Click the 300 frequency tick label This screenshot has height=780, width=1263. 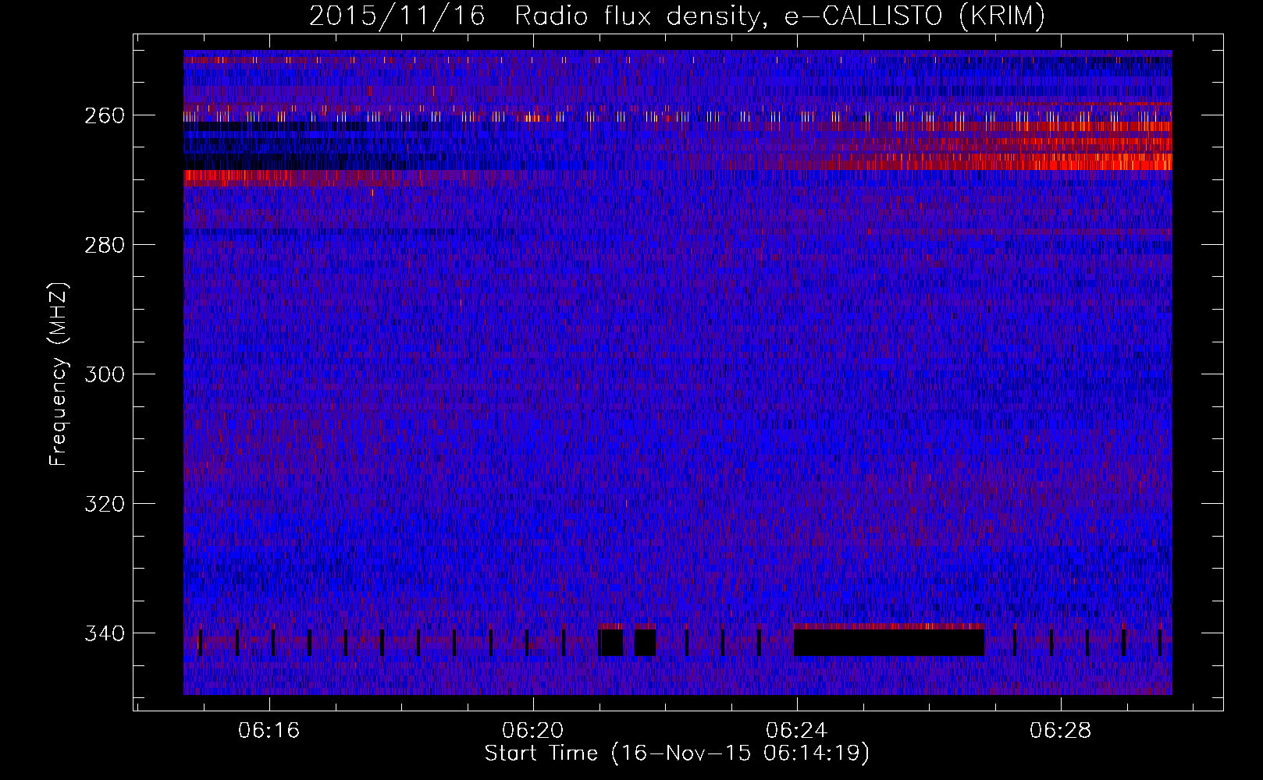[x=104, y=374]
